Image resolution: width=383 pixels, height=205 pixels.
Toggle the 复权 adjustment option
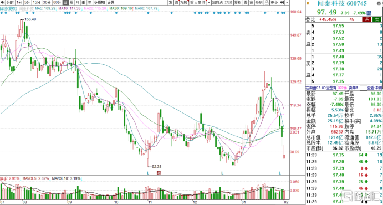(x=238, y=3)
